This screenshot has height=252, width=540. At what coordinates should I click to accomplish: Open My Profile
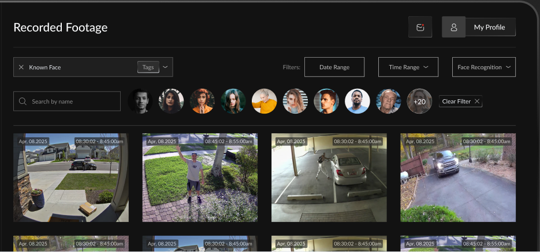tap(490, 27)
